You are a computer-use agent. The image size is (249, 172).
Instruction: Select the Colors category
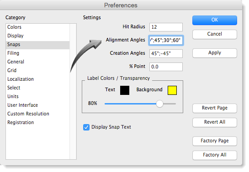coord(37,27)
